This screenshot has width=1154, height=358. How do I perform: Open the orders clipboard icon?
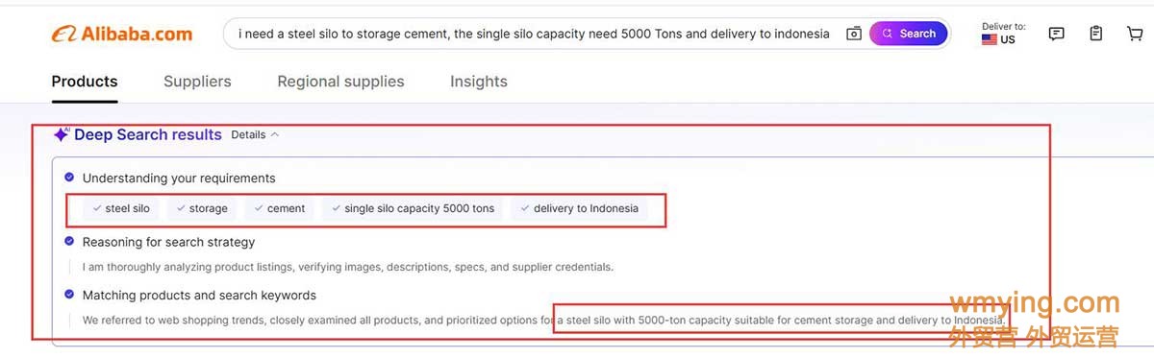point(1095,34)
